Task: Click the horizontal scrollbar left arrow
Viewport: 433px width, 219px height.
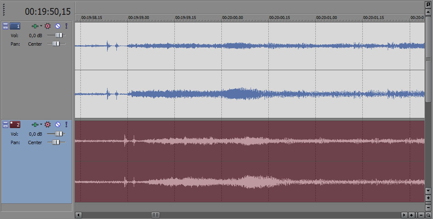Action: tap(78, 215)
